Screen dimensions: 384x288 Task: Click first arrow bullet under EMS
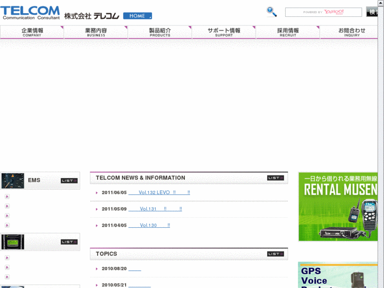(x=7, y=197)
